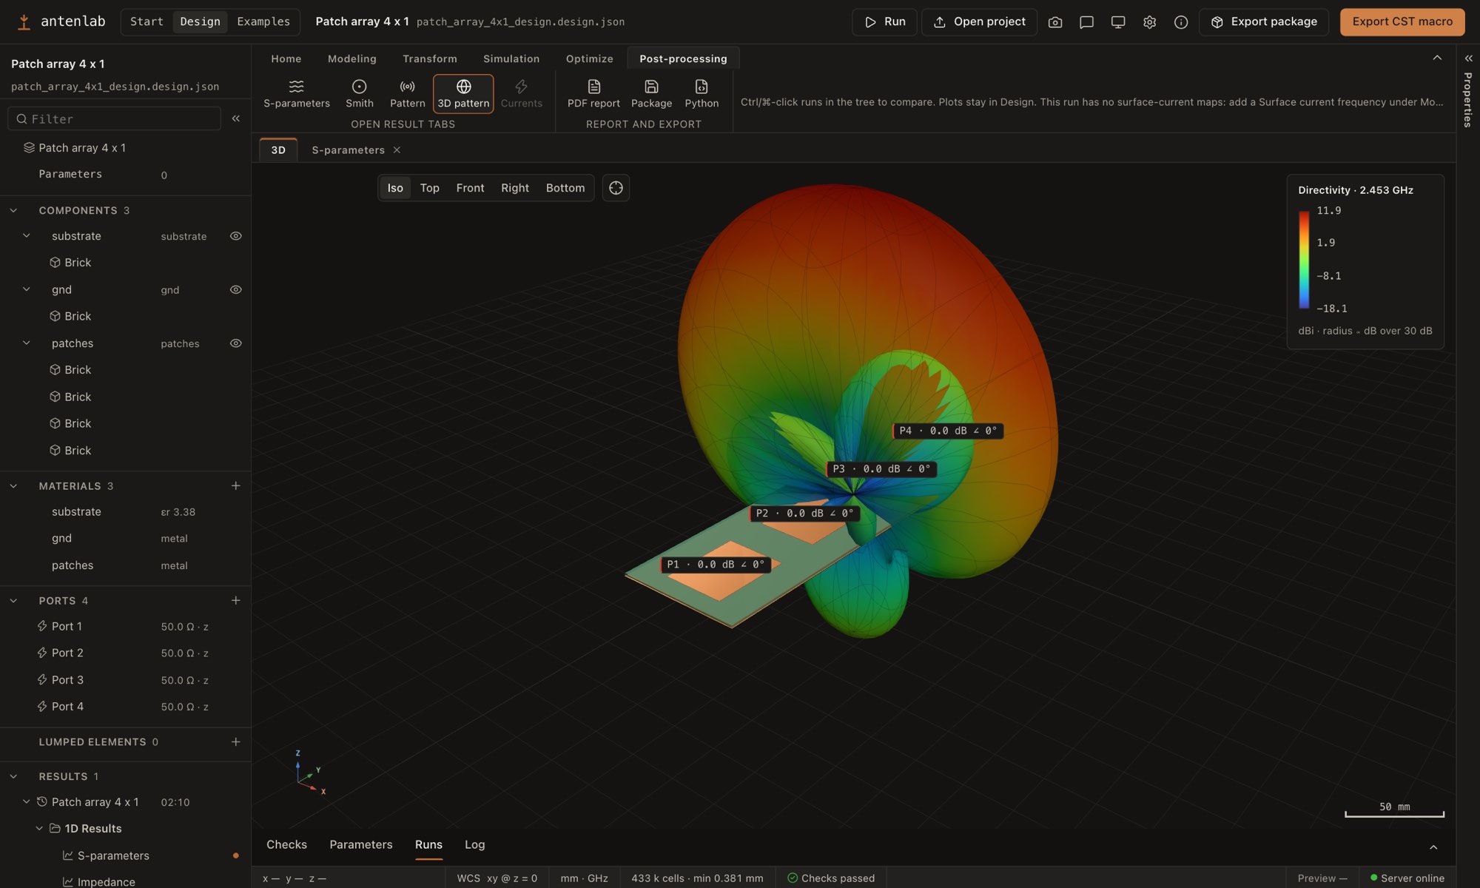Click the Run button
This screenshot has height=888, width=1480.
[884, 22]
